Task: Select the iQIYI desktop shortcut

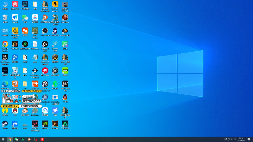Action: [x=65, y=45]
